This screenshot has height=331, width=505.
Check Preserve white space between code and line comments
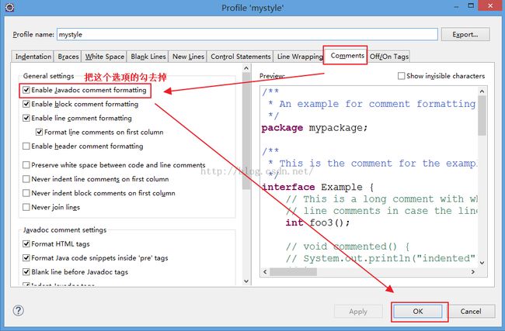(26, 165)
